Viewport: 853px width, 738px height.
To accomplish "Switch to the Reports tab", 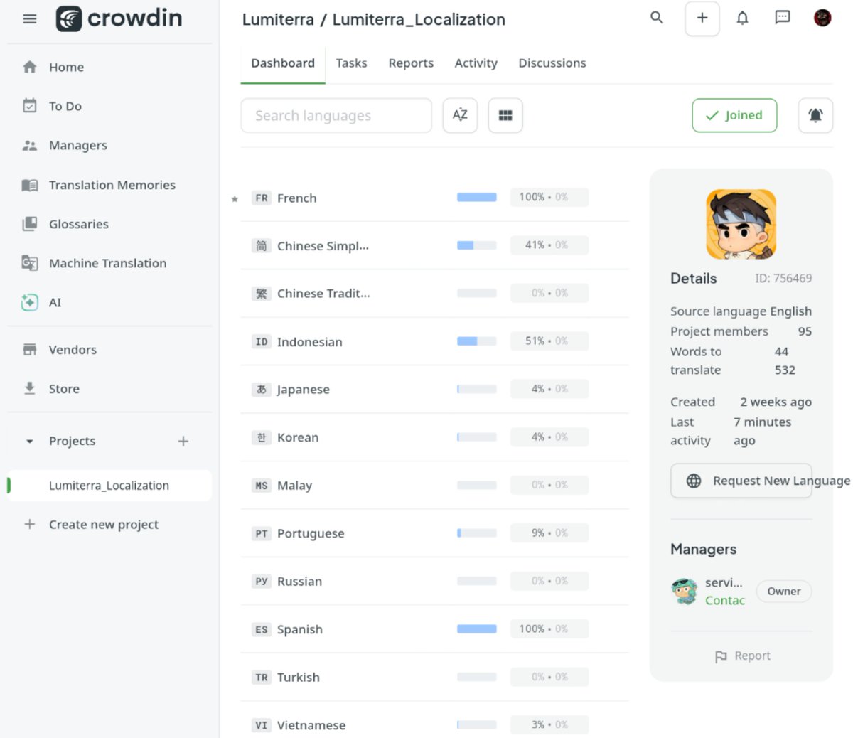I will (411, 63).
